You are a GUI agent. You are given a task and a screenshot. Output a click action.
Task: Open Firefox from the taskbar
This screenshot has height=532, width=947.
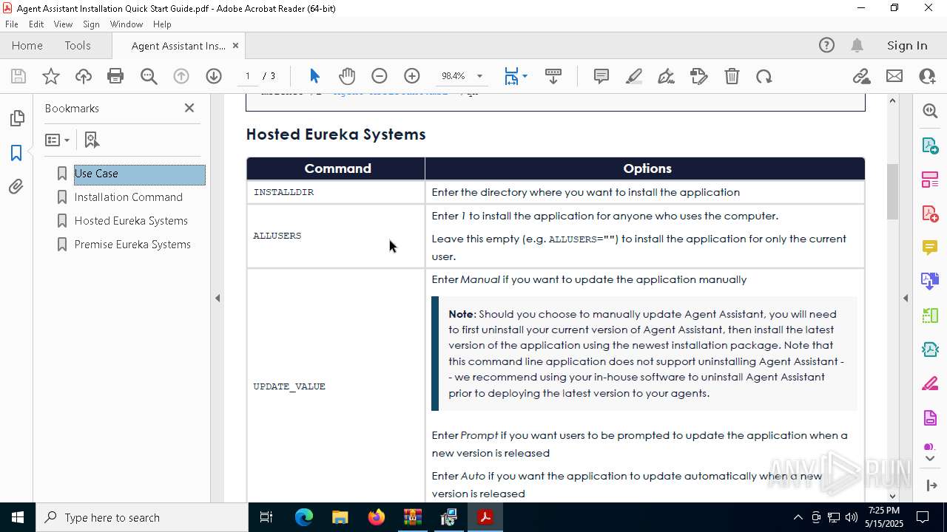(x=377, y=517)
